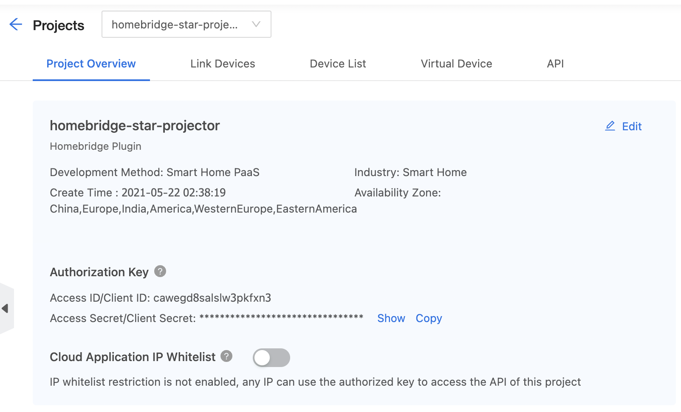Click the Projects page title
The height and width of the screenshot is (412, 681).
(x=59, y=25)
